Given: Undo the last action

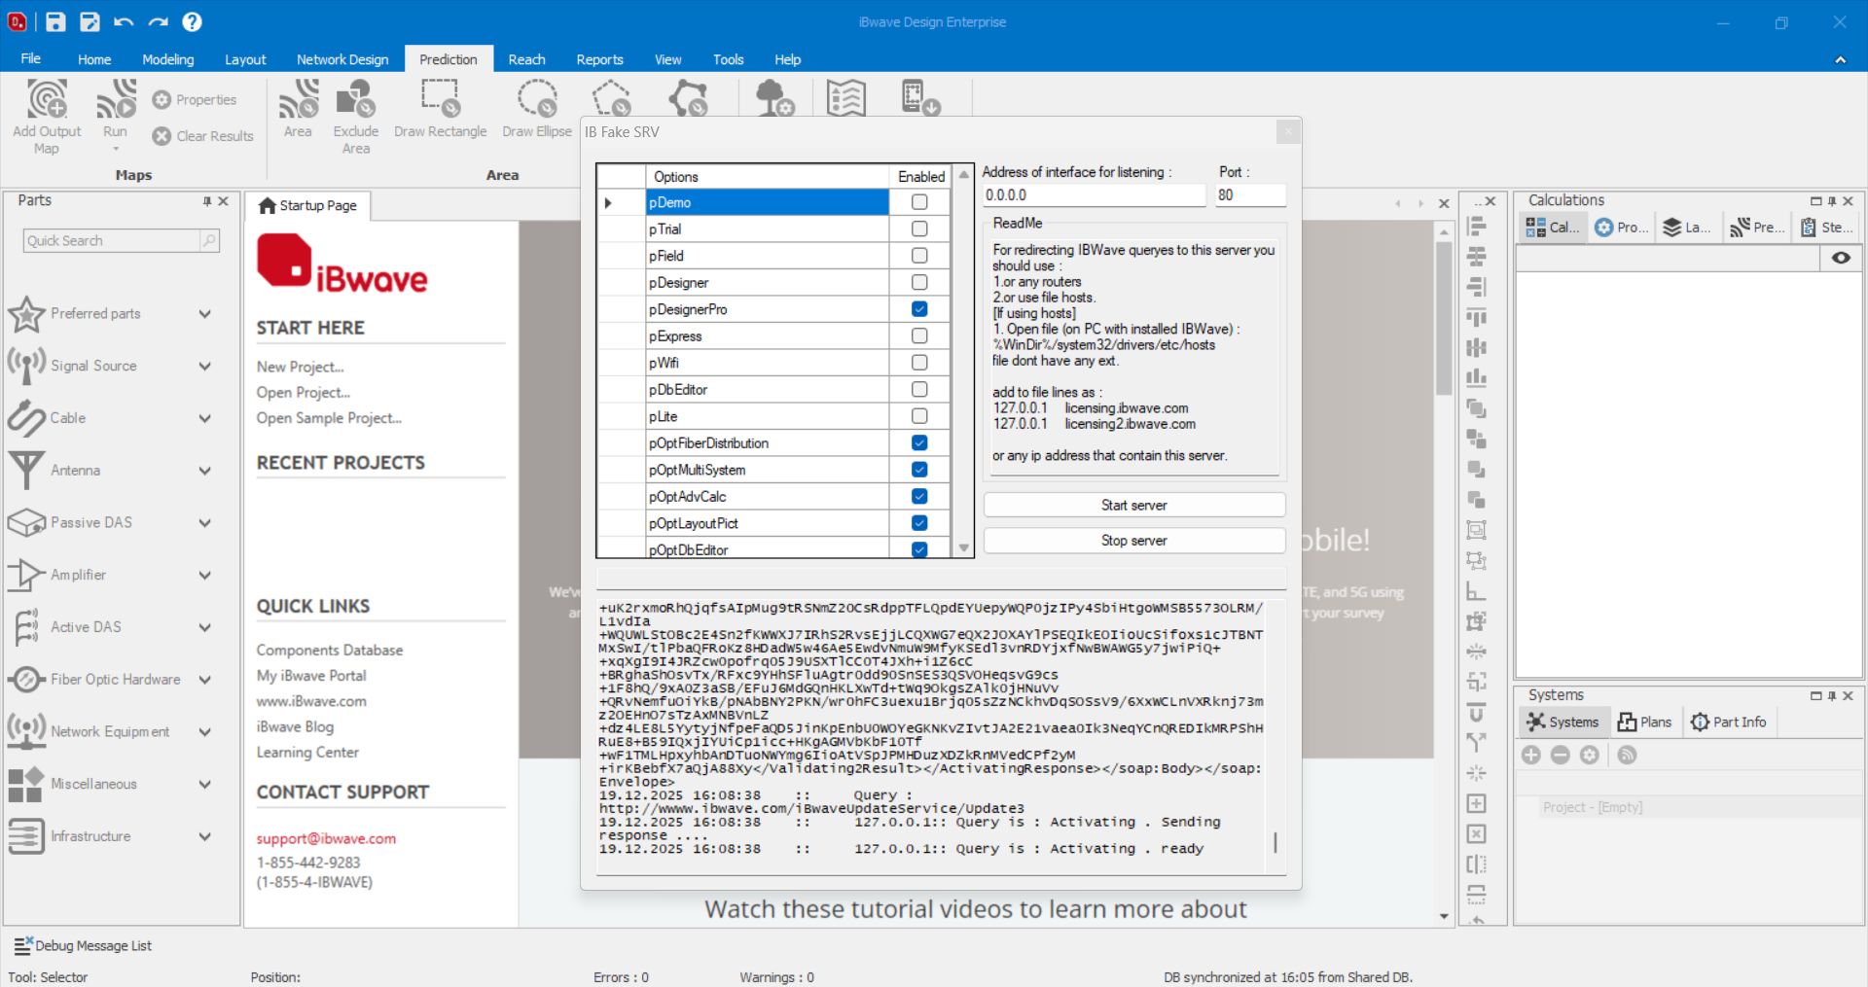Looking at the screenshot, I should [124, 21].
